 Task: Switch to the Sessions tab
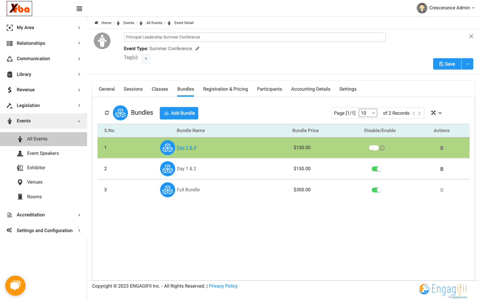coord(133,89)
